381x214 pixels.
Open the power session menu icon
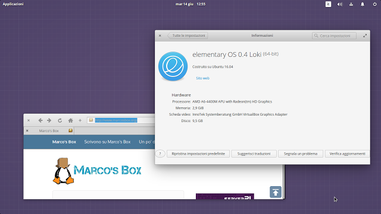[x=374, y=4]
